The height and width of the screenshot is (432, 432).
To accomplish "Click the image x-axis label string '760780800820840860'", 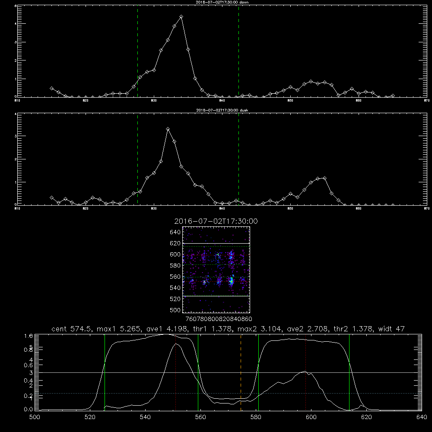I will 219,319.
